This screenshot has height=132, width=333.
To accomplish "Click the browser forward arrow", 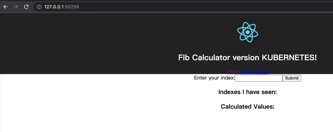I will coord(16,7).
